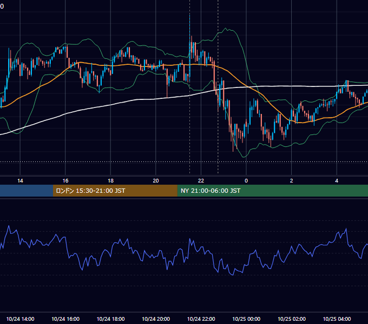Click the 14 hour axis label
The width and height of the screenshot is (368, 324).
pos(20,181)
